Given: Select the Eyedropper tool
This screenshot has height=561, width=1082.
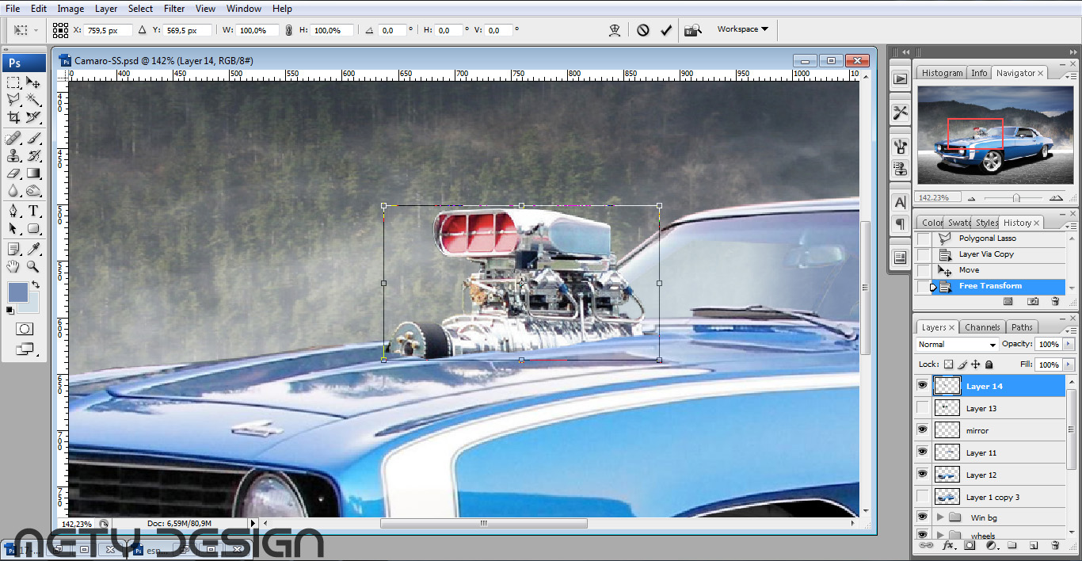Looking at the screenshot, I should click(33, 250).
